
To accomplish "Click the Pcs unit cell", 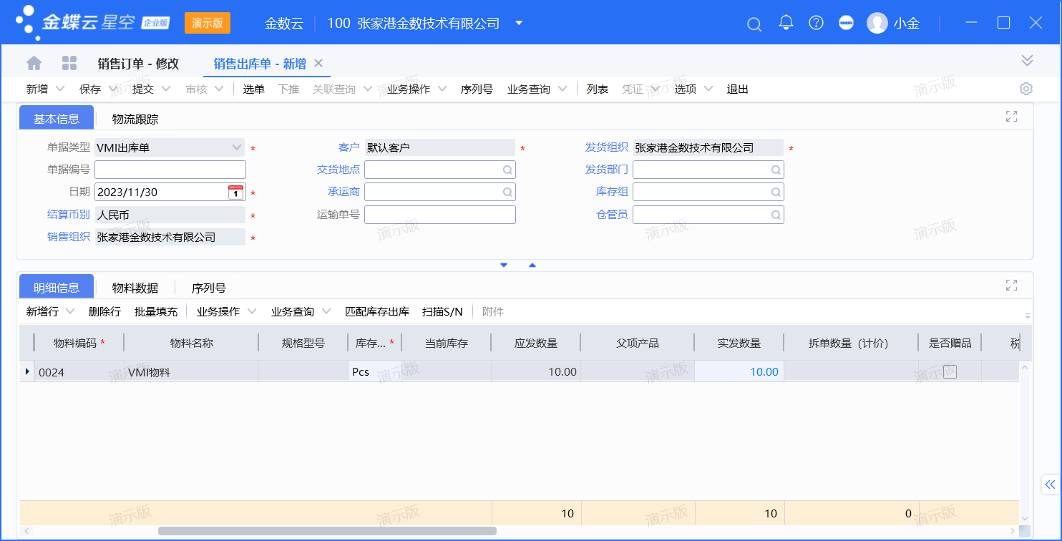I will coord(374,371).
